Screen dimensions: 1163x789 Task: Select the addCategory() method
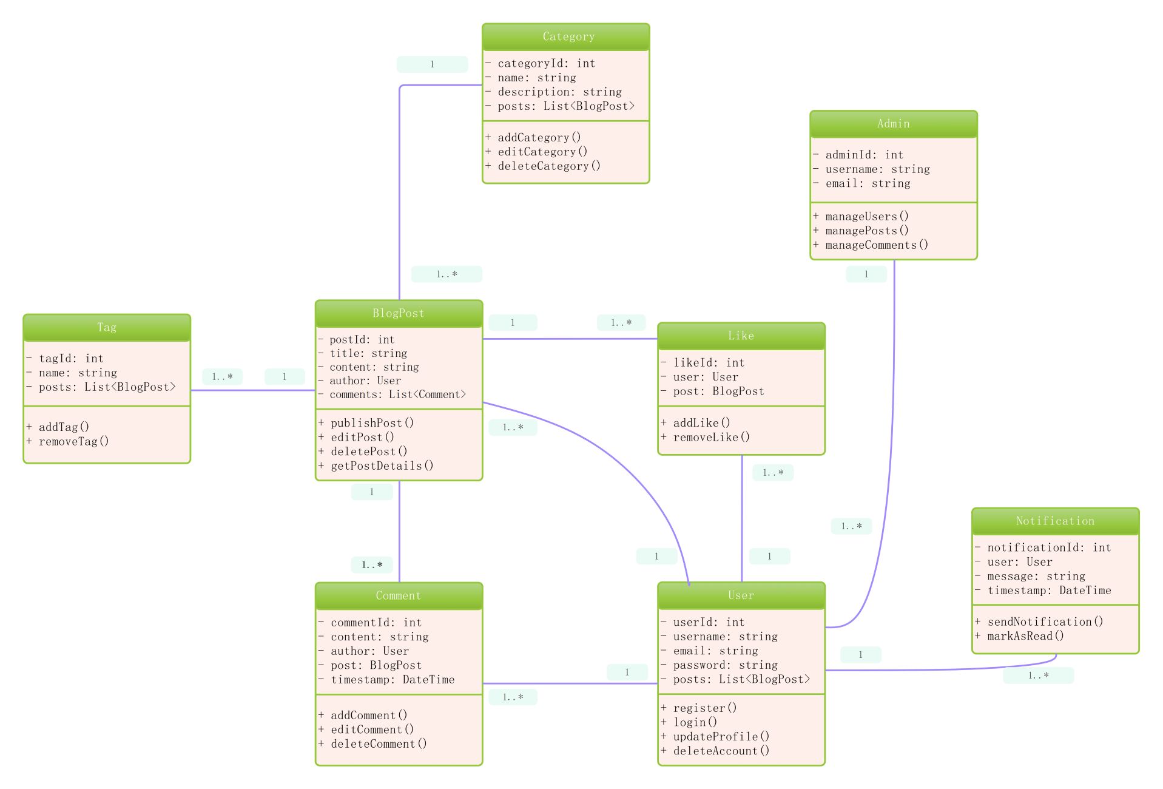(x=539, y=138)
